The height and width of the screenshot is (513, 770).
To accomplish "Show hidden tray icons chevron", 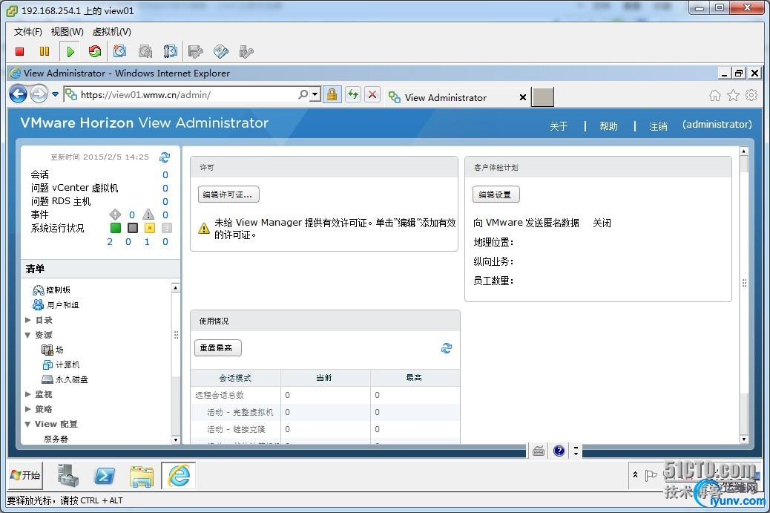I will 635,474.
